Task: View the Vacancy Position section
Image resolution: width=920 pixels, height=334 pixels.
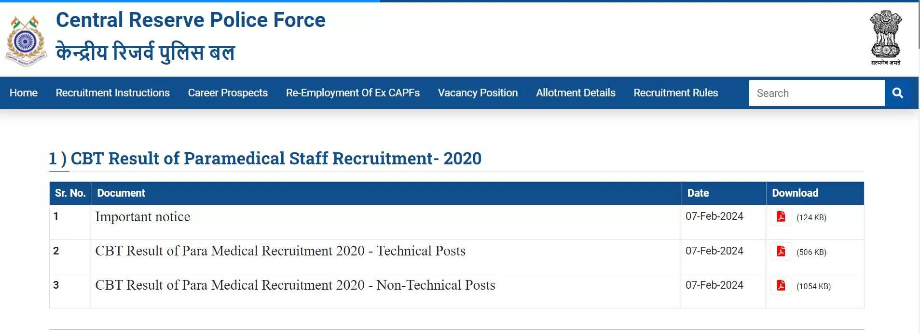Action: click(x=478, y=93)
